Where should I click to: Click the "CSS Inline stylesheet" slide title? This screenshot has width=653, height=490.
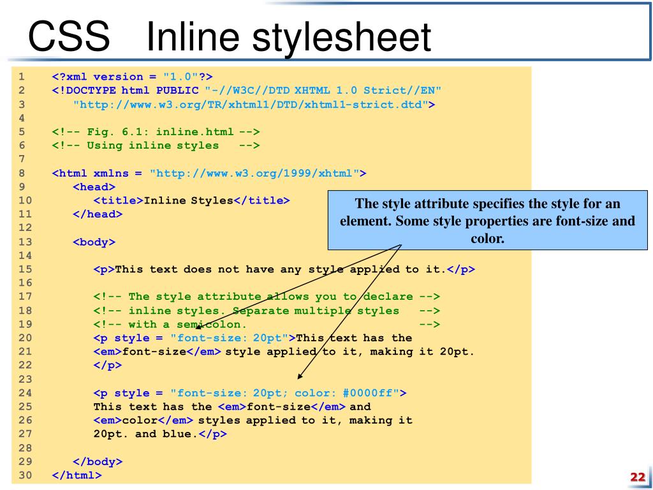click(230, 38)
